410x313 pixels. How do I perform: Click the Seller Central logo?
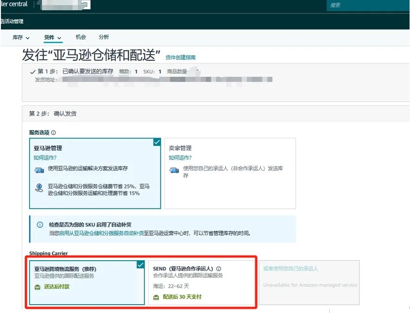14,4
